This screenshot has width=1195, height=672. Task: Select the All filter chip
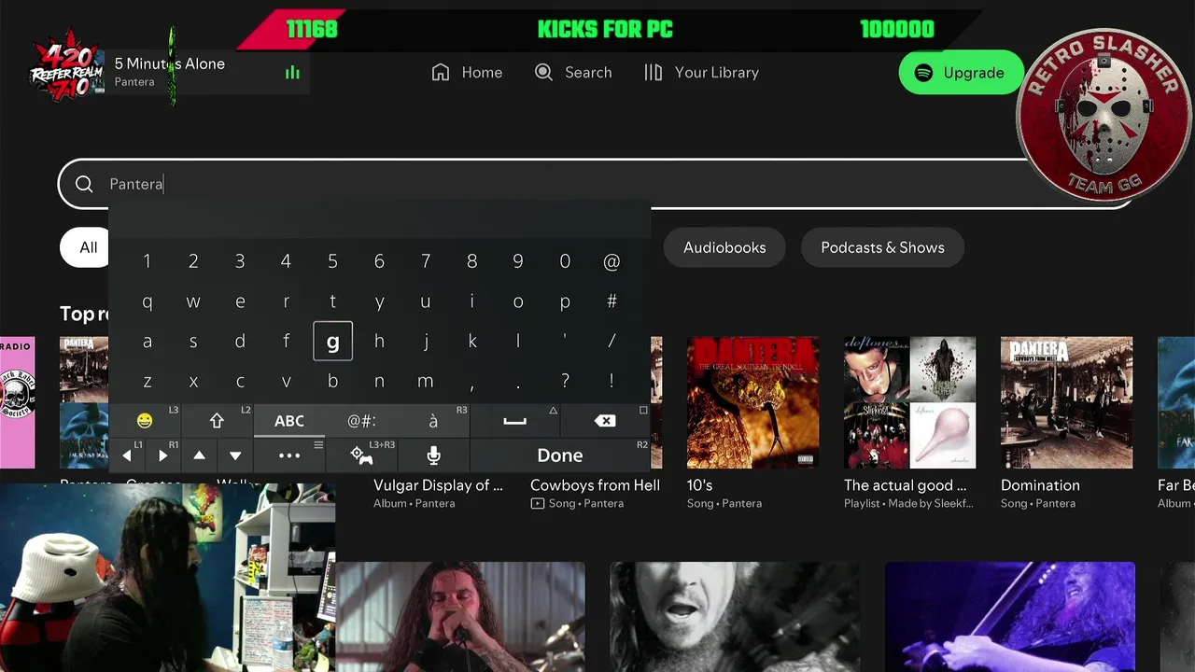[x=85, y=247]
